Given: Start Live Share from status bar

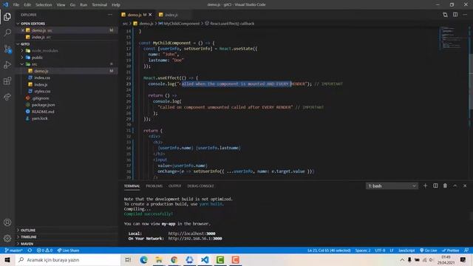Looking at the screenshot, I should coord(68,250).
